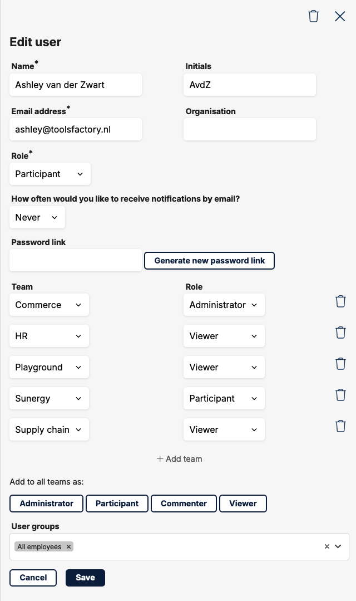
Task: Open the email notification frequency dropdown
Action: click(x=37, y=217)
